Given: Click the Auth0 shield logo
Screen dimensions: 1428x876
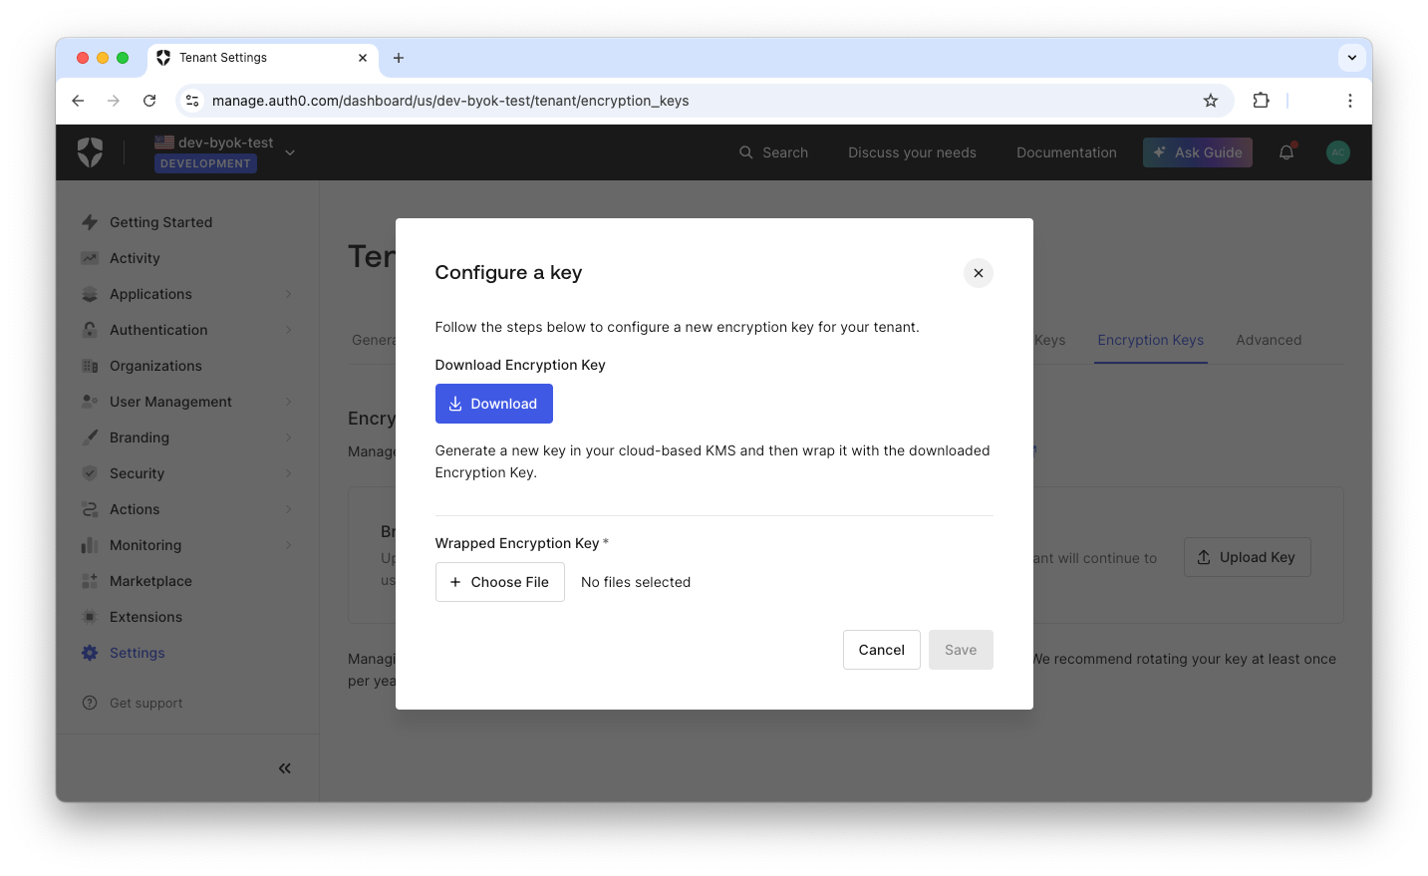Looking at the screenshot, I should 90,152.
